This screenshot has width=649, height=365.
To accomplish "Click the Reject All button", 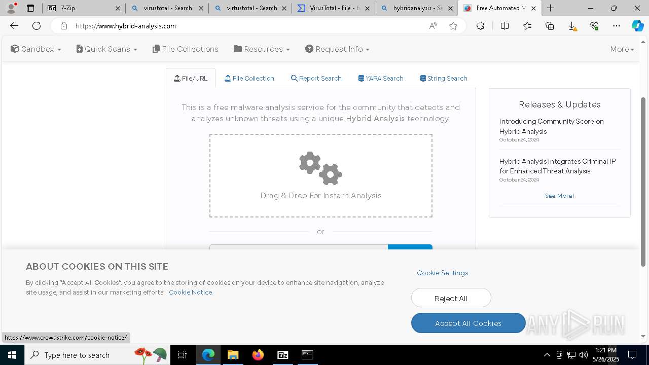I will [451, 298].
